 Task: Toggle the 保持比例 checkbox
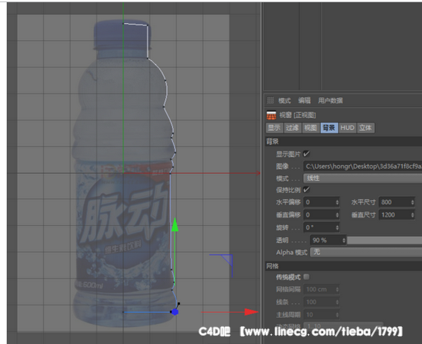pyautogui.click(x=307, y=189)
